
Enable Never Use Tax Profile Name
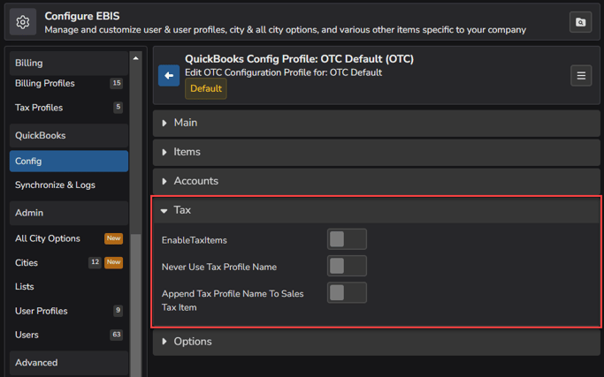click(346, 266)
